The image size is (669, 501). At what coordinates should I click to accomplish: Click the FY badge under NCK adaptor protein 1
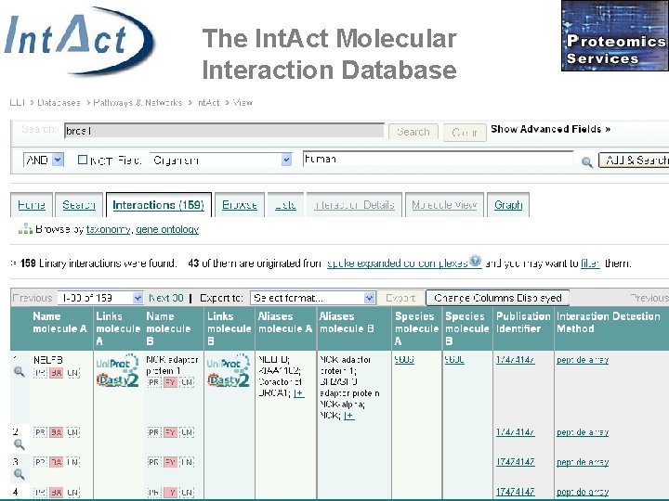point(170,382)
